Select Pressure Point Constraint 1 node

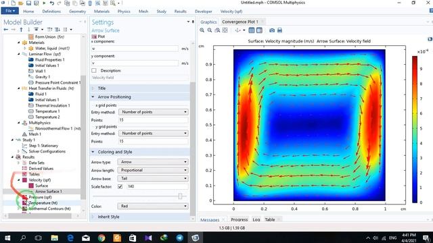tap(58, 82)
